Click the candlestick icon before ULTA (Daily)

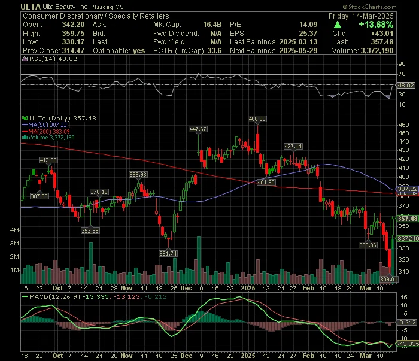pyautogui.click(x=25, y=118)
